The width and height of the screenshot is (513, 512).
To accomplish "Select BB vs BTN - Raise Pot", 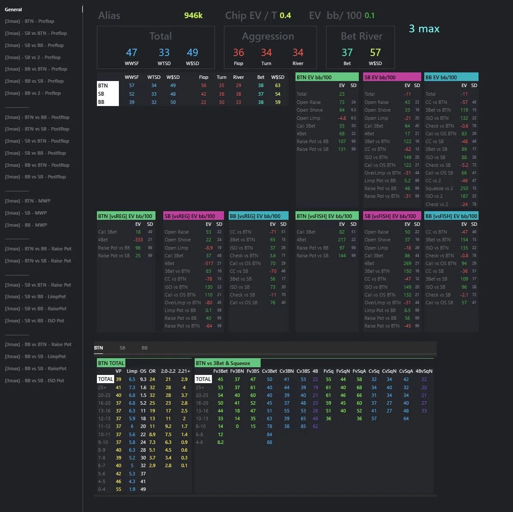I will (38, 344).
